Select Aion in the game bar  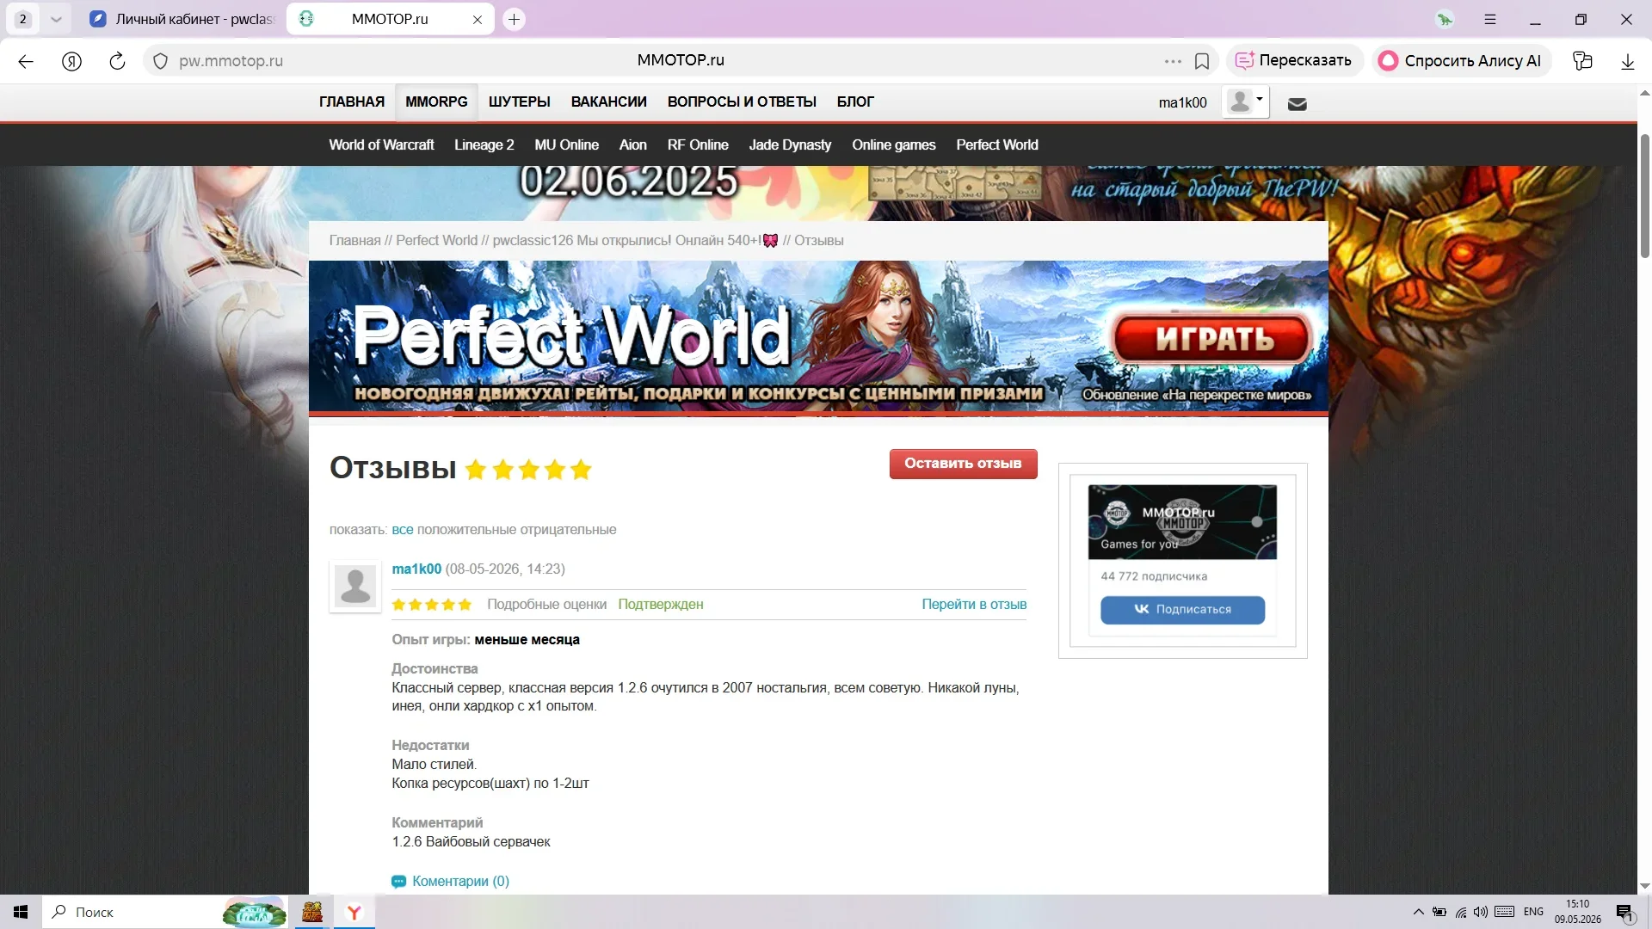point(632,145)
